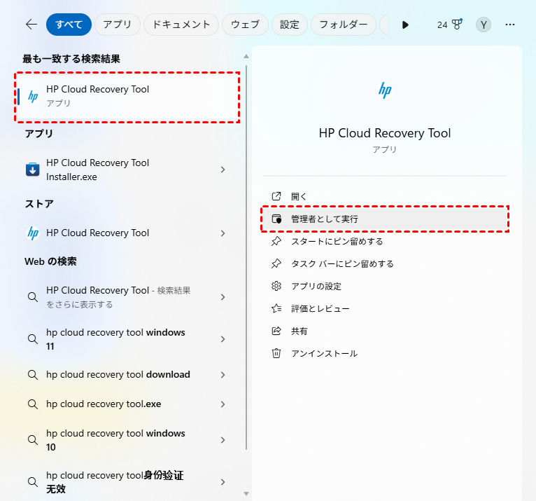Switch to the アプリ filter tab
Image resolution: width=536 pixels, height=501 pixels.
tap(118, 25)
